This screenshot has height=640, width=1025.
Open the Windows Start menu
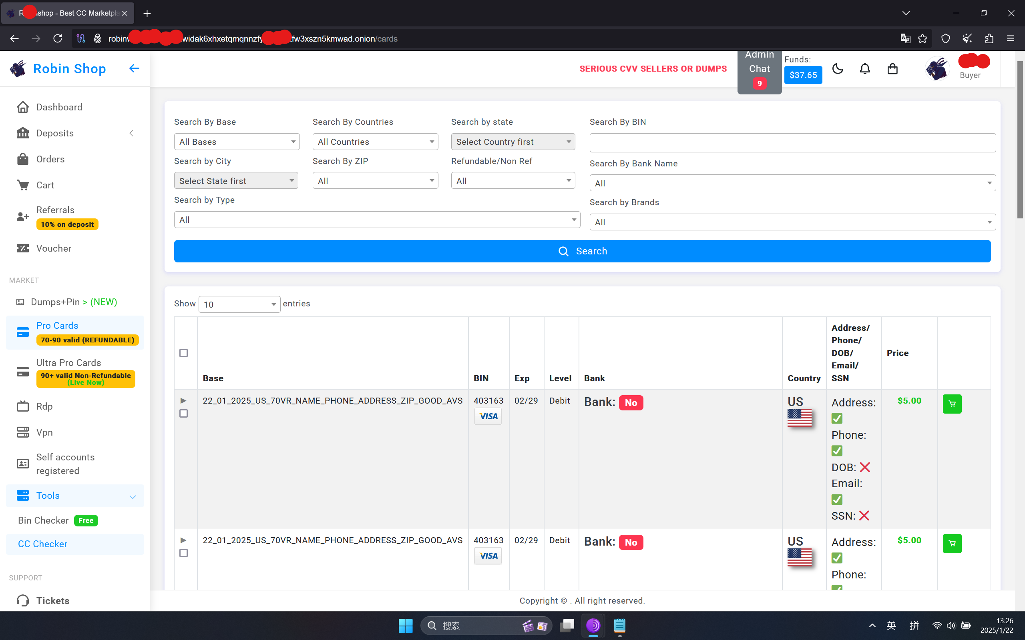coord(405,626)
